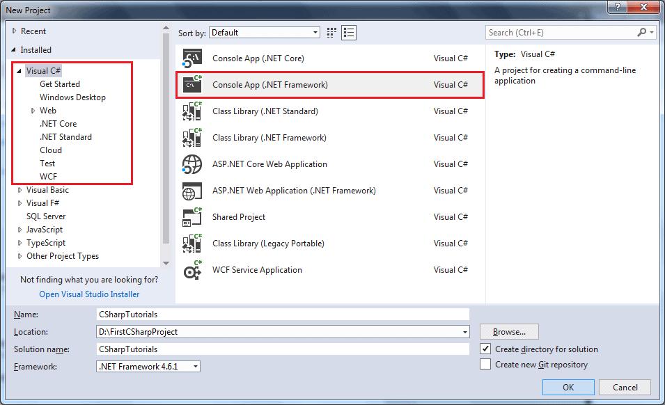Select the Shared Project template
The image size is (665, 405).
tap(239, 217)
